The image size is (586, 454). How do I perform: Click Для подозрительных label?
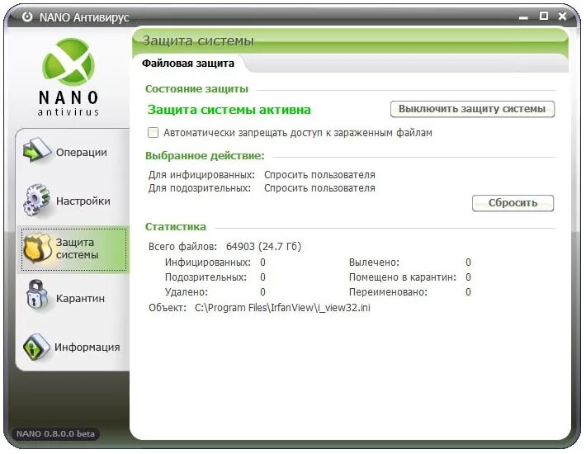tap(200, 188)
